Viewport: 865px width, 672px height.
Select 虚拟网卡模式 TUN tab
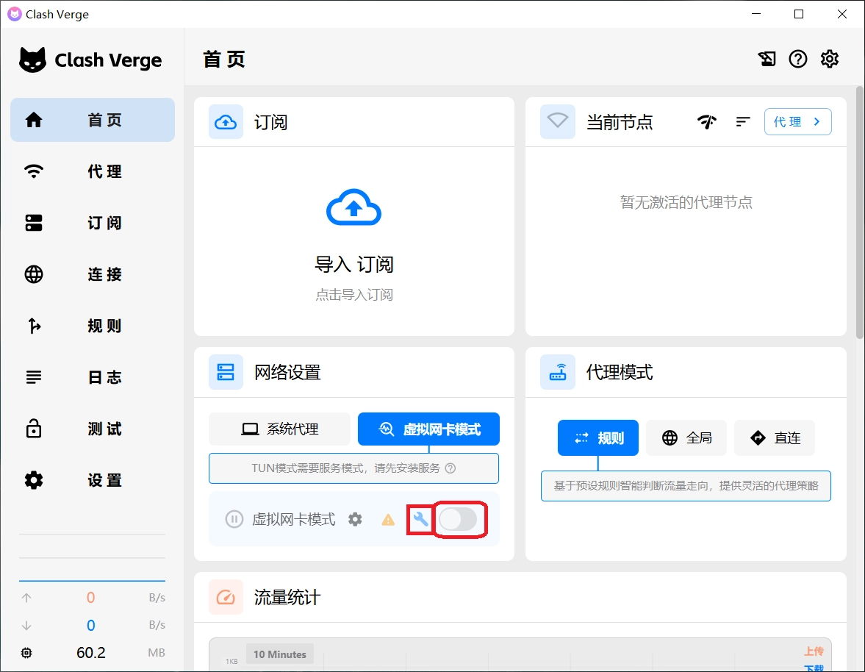428,429
